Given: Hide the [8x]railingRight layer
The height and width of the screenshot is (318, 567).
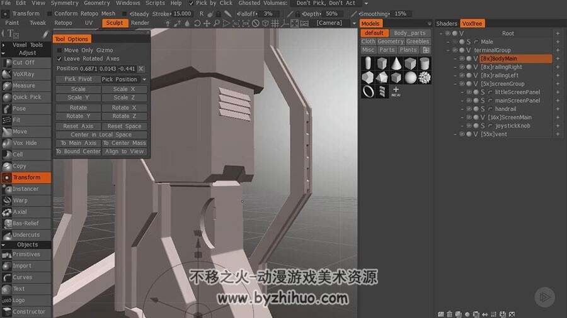Looking at the screenshot, I should pyautogui.click(x=462, y=67).
